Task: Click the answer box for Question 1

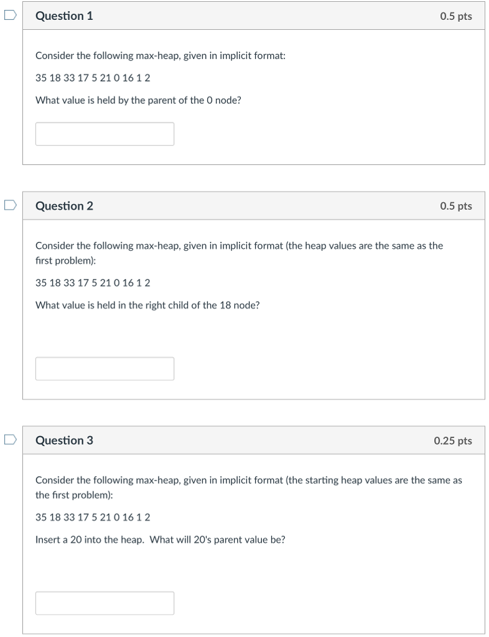Action: coord(105,134)
